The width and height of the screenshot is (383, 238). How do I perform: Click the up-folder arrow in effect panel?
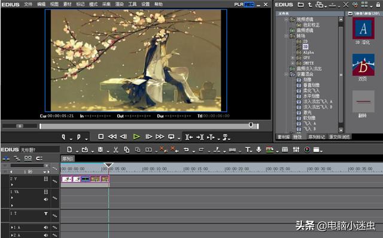[310, 5]
